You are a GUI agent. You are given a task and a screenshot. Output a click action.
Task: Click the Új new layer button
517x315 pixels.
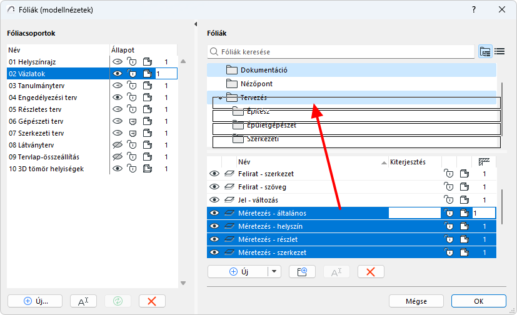coord(238,272)
